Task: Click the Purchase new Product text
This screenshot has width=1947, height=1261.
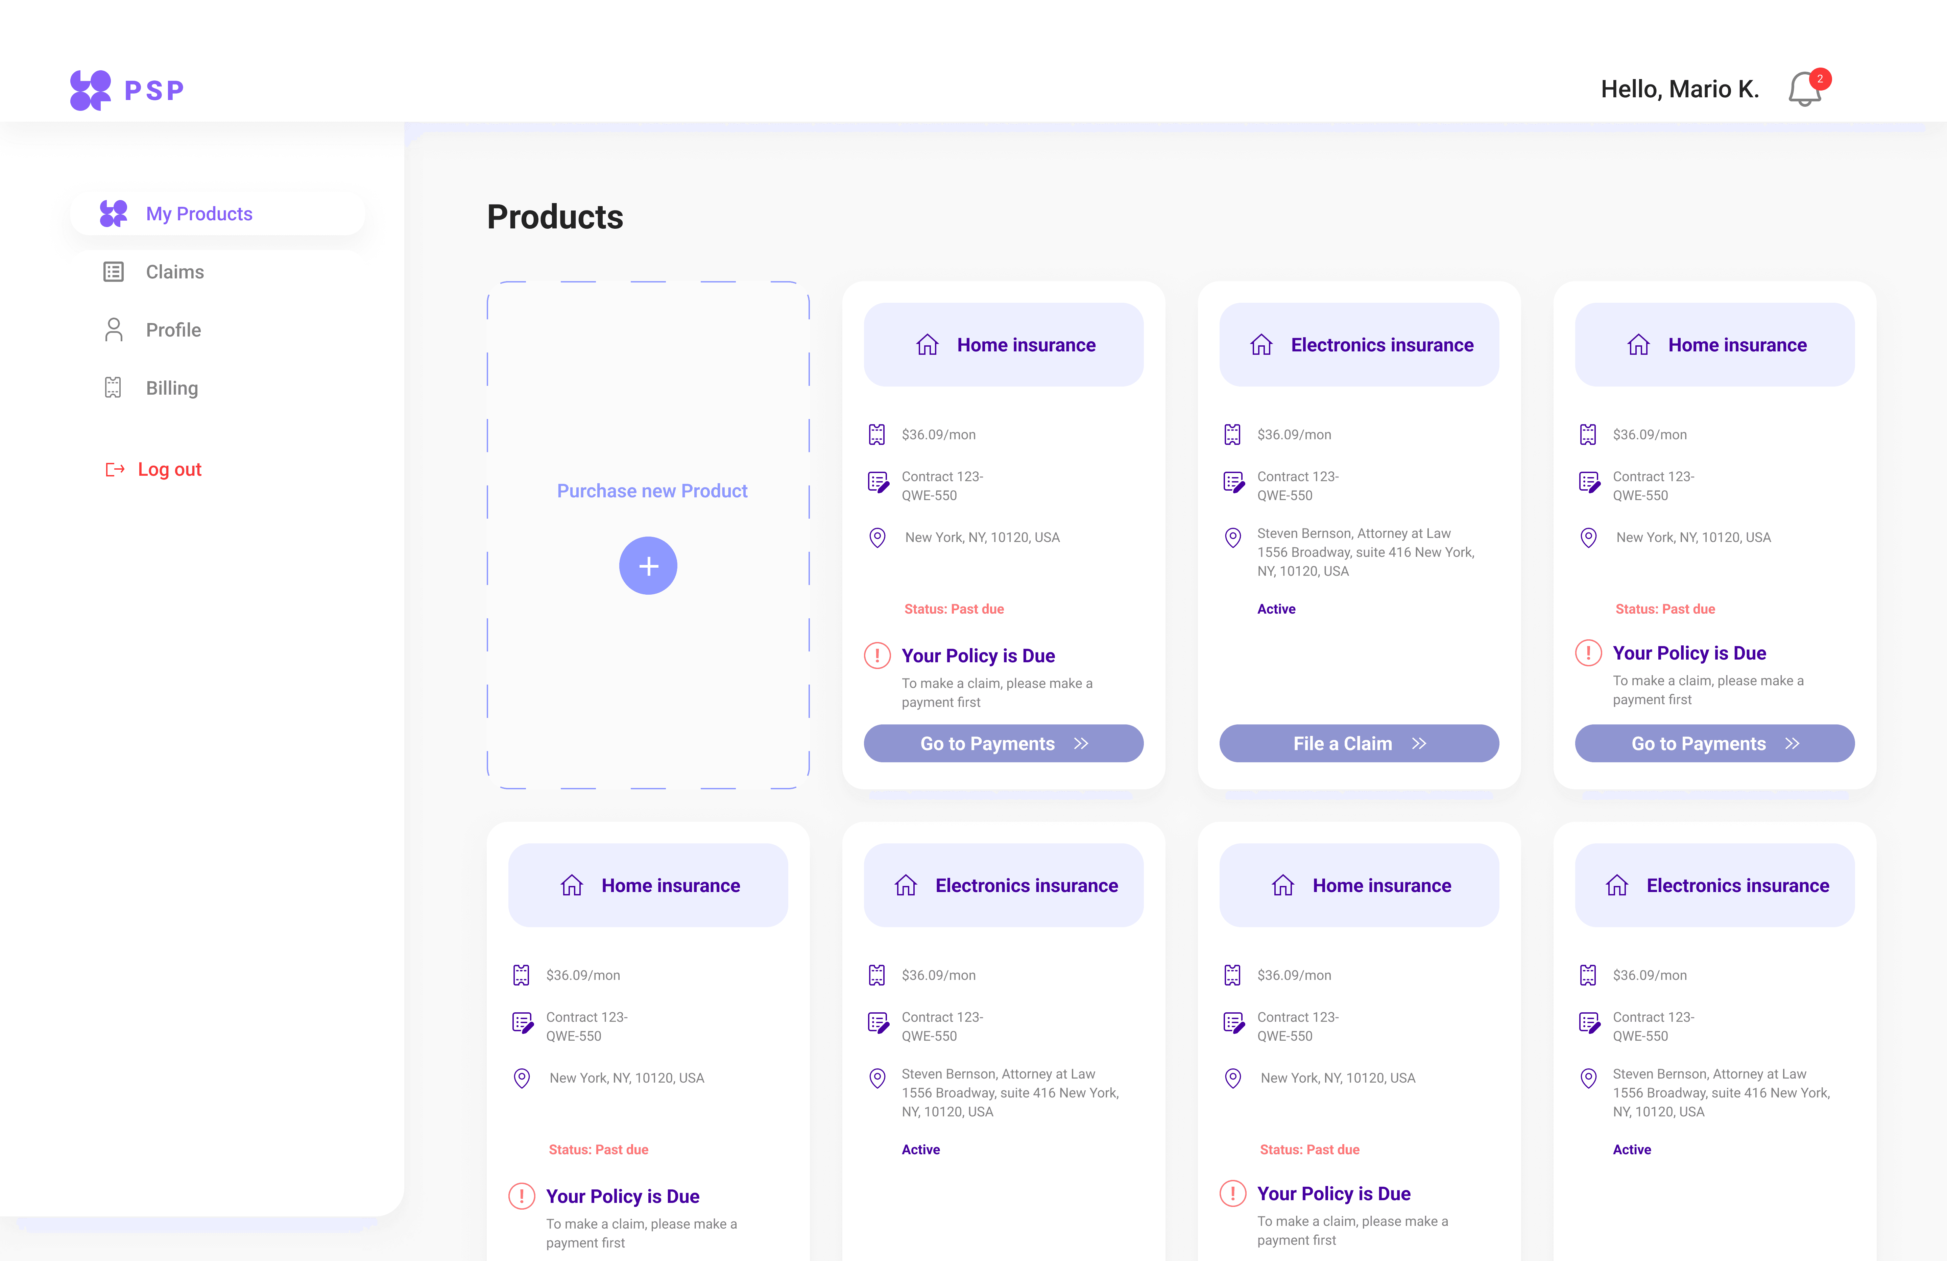Action: [x=652, y=491]
